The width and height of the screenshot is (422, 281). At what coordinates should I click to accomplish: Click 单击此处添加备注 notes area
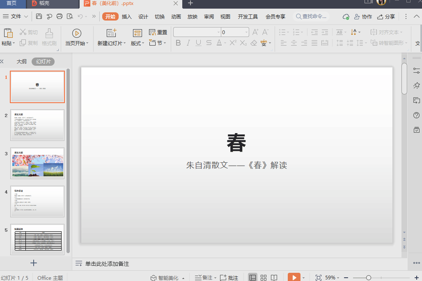point(107,264)
